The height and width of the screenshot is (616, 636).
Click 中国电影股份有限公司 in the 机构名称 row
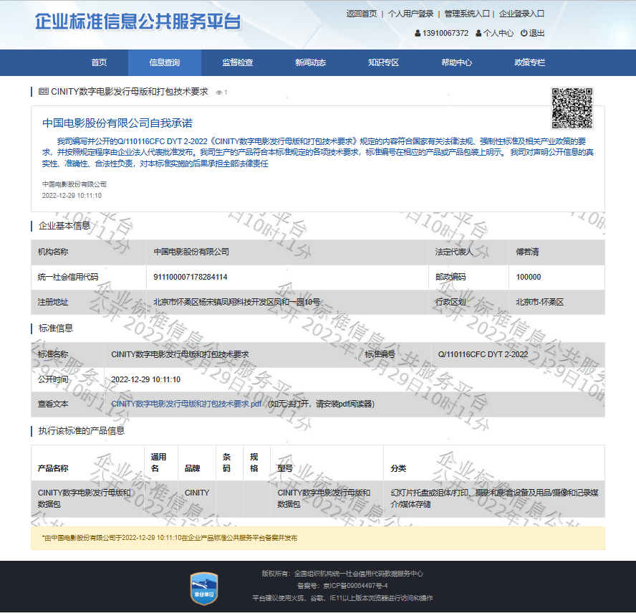[191, 252]
